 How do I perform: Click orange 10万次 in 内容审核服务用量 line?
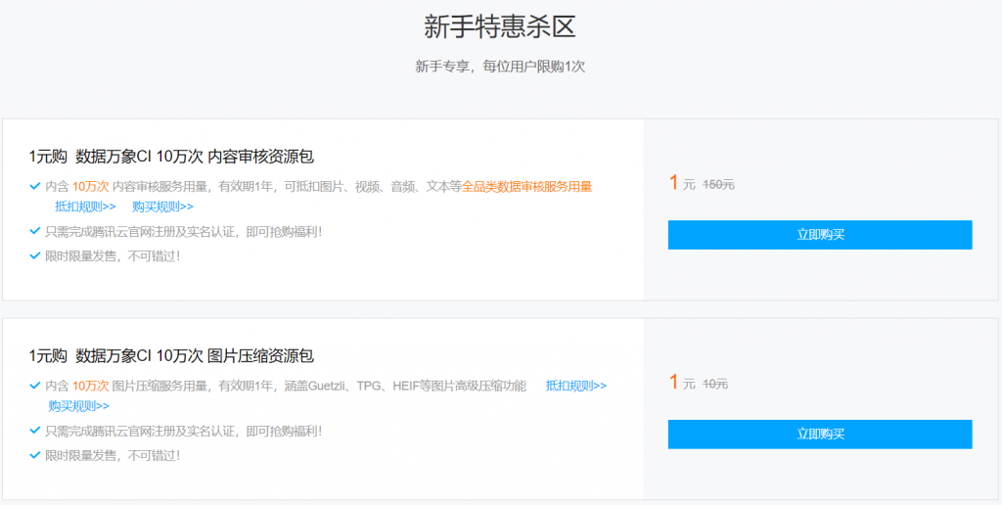(91, 187)
